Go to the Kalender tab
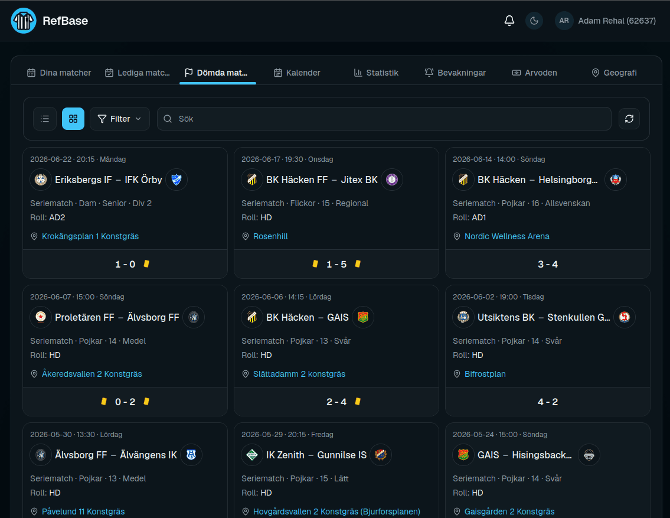The height and width of the screenshot is (518, 670). [x=297, y=73]
